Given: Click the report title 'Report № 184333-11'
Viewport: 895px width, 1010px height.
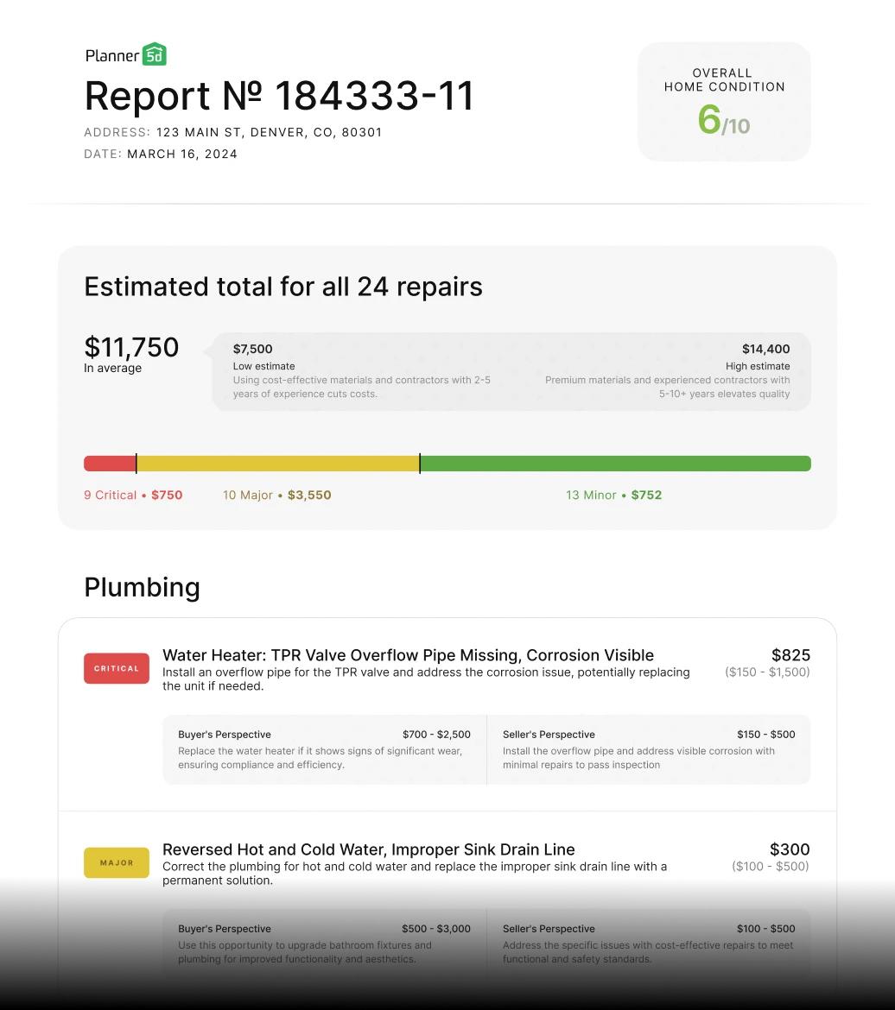Looking at the screenshot, I should (279, 96).
